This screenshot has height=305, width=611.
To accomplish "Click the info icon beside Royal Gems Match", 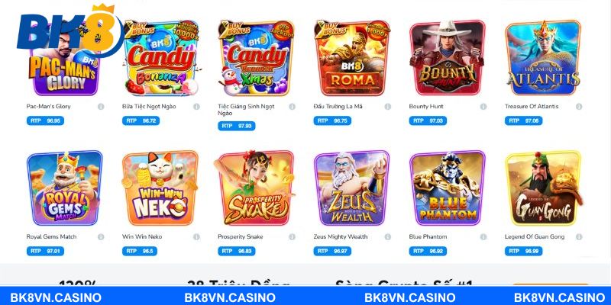I will 101,237.
